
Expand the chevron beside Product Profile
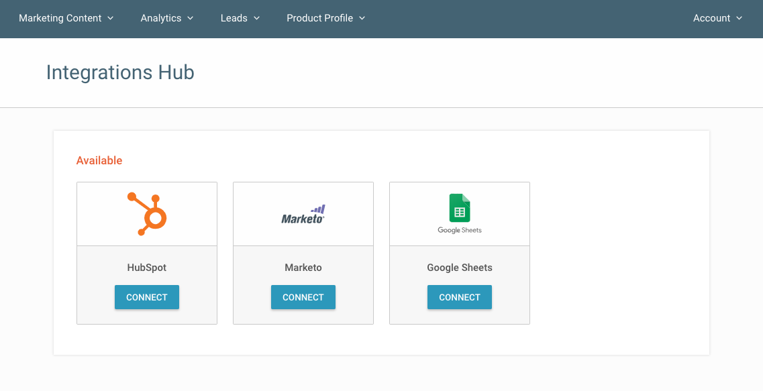click(x=362, y=18)
